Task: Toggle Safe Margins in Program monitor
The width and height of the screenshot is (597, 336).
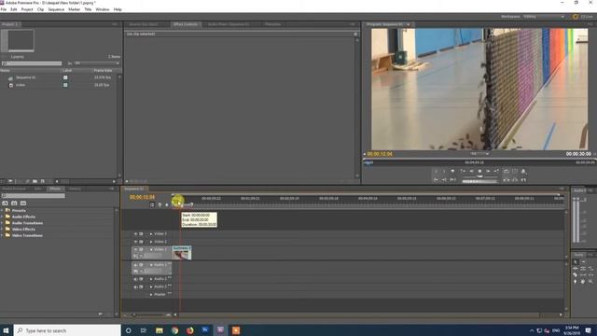Action: 515,172
